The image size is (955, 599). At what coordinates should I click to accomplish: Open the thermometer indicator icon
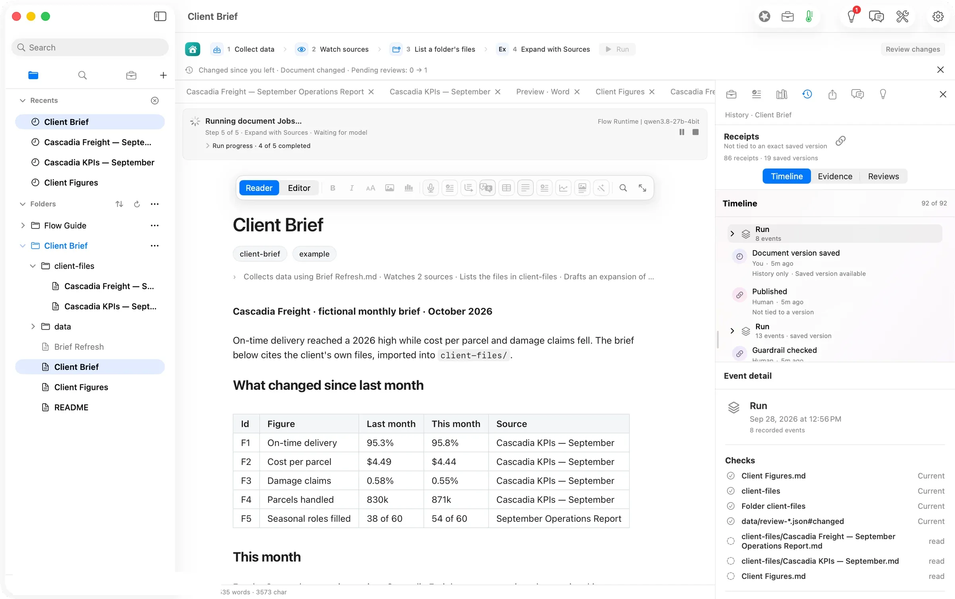[809, 16]
